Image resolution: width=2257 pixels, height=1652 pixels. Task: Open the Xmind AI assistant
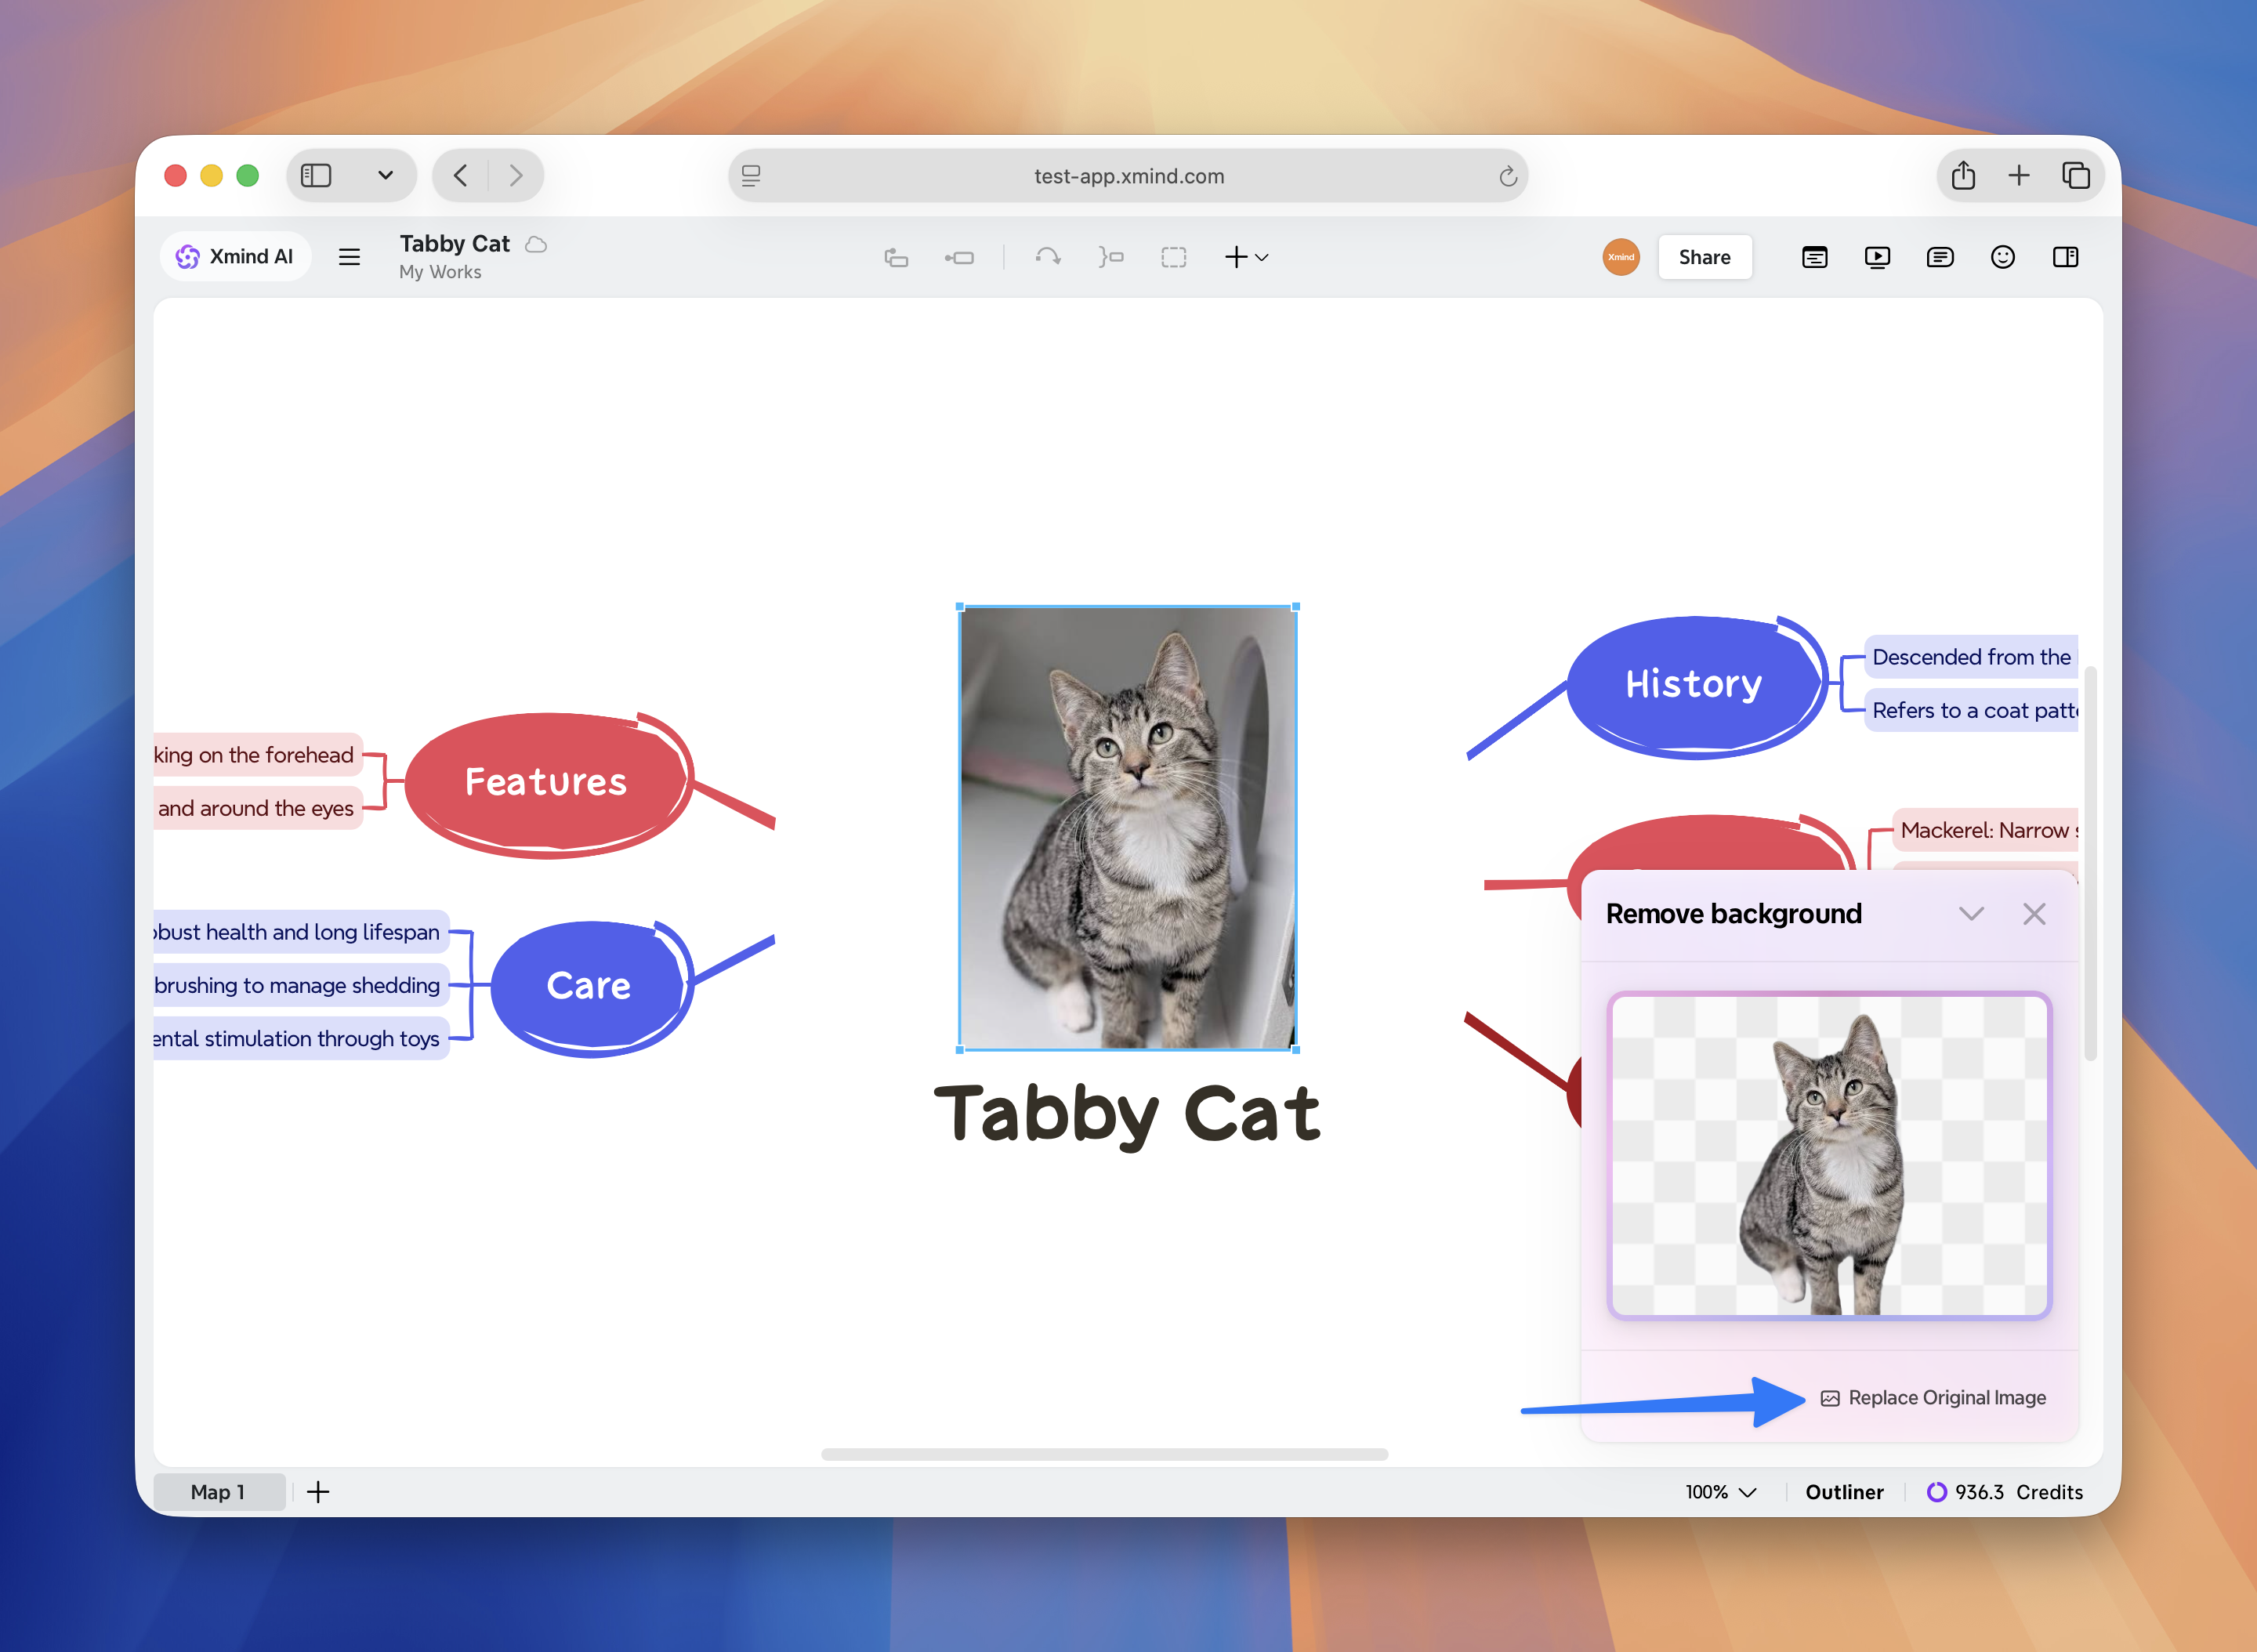235,257
